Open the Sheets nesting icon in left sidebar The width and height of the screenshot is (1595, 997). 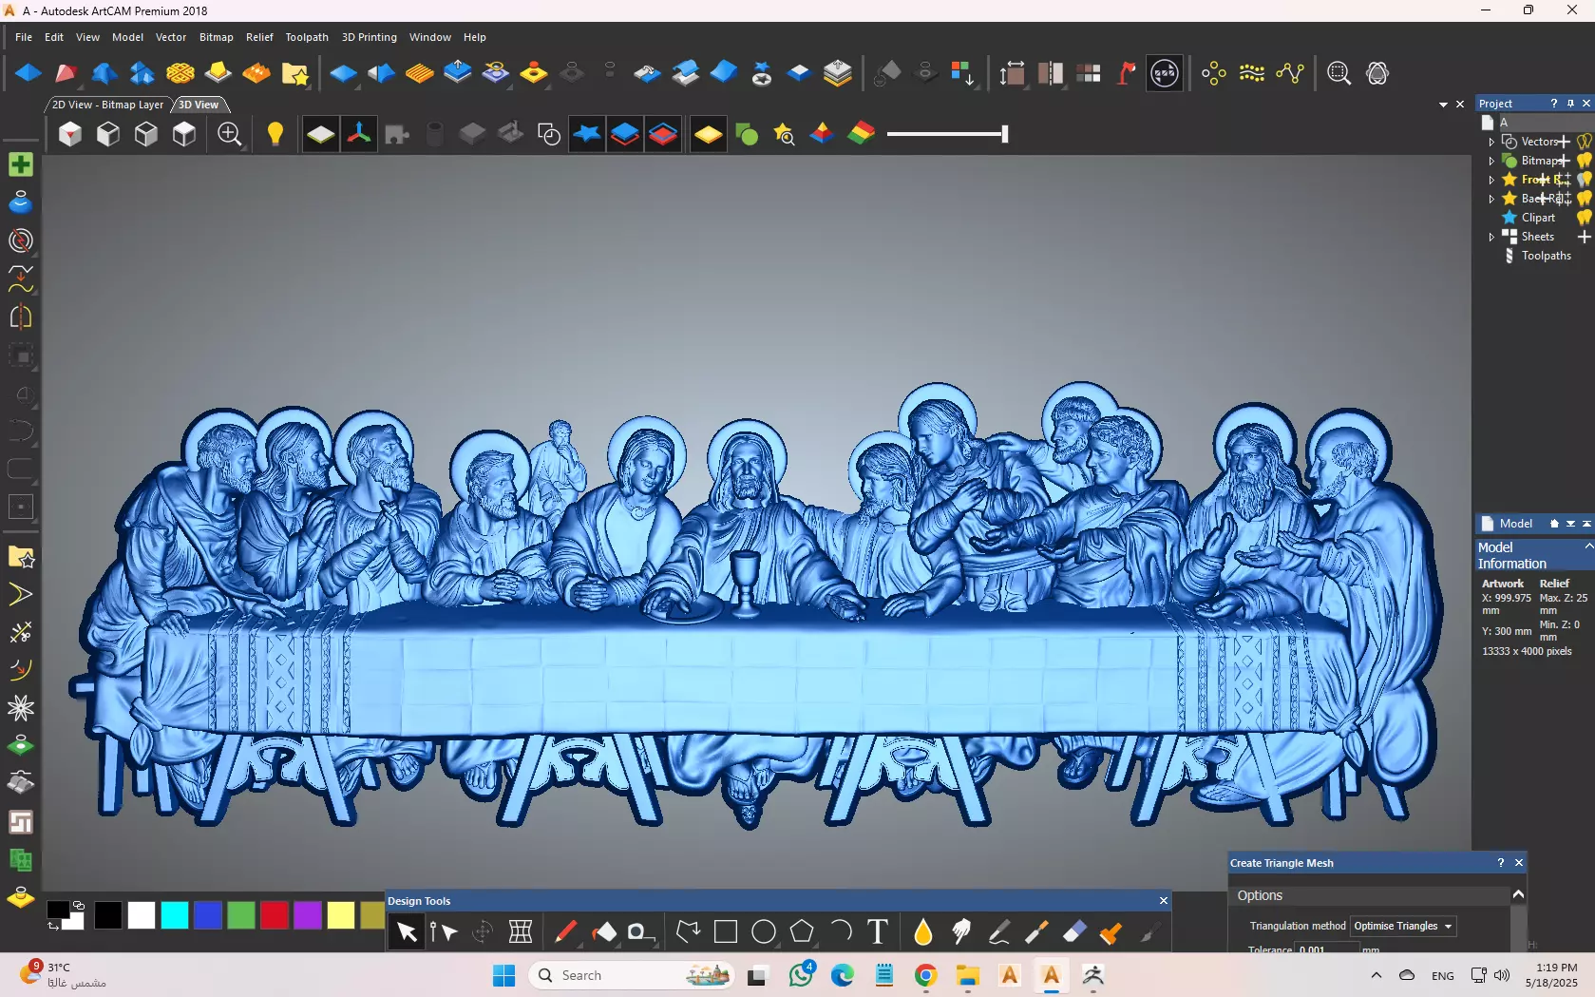click(x=21, y=822)
